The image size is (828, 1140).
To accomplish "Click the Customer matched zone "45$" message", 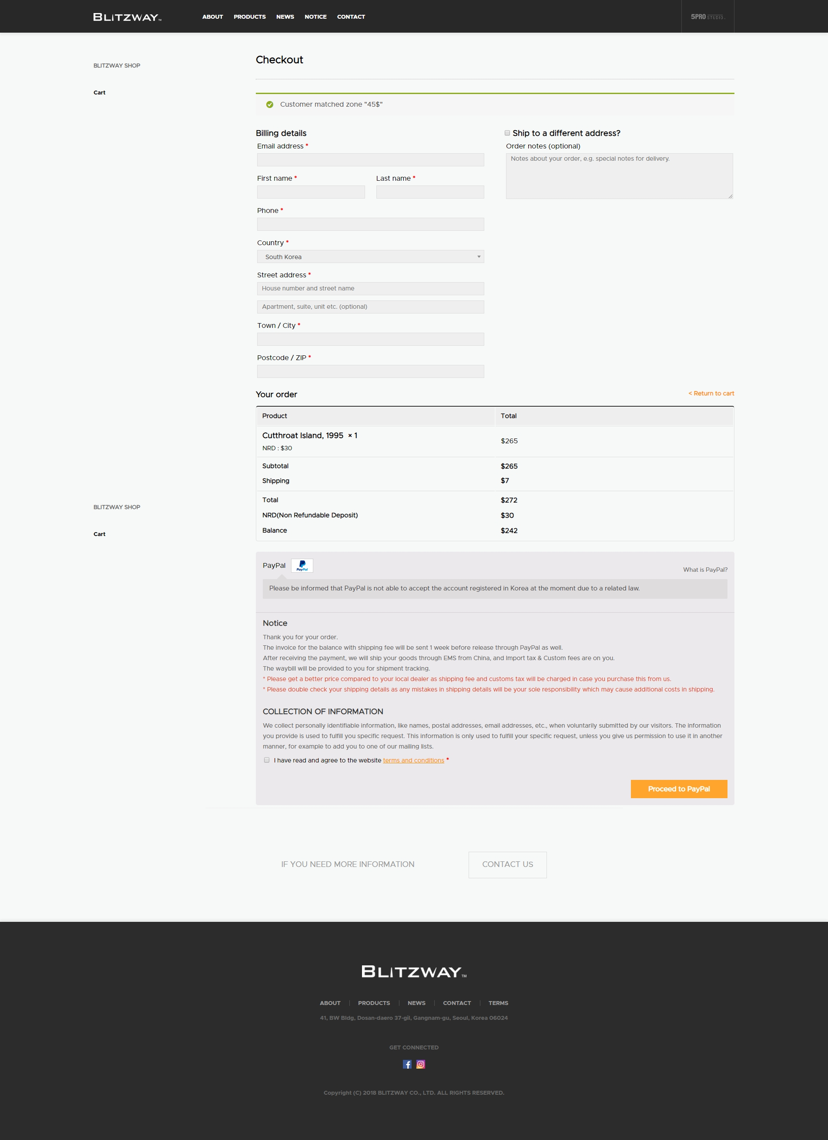I will click(332, 105).
